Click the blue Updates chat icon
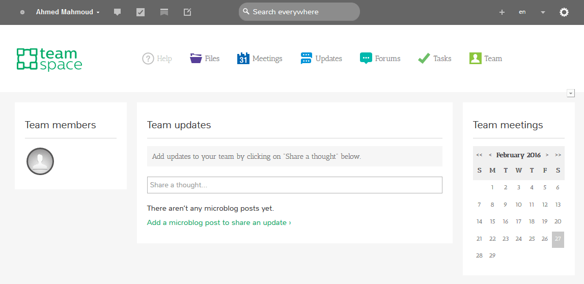 pos(306,59)
